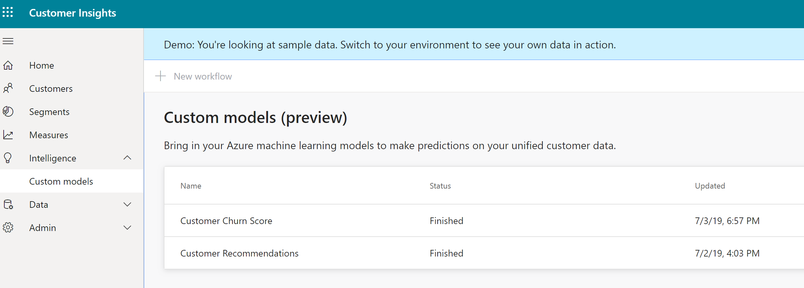This screenshot has width=804, height=288.
Task: Click the Custom models (preview) heading
Action: [256, 117]
